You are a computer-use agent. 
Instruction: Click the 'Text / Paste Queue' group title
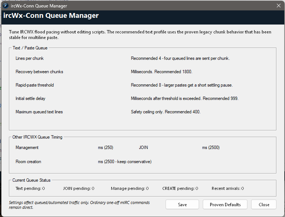[x=30, y=48]
